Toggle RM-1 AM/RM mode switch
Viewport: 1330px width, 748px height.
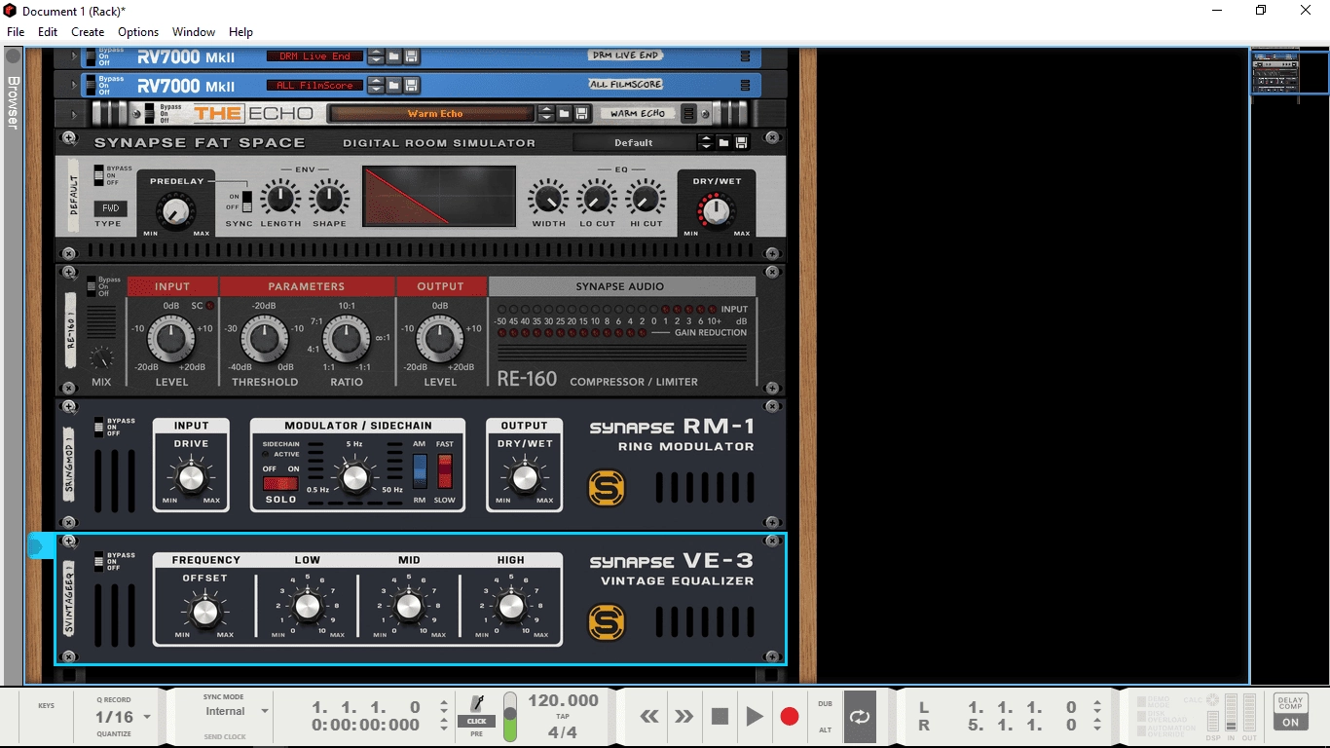click(420, 470)
